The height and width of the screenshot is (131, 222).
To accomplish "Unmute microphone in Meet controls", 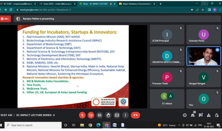I will pyautogui.click(x=82, y=115).
